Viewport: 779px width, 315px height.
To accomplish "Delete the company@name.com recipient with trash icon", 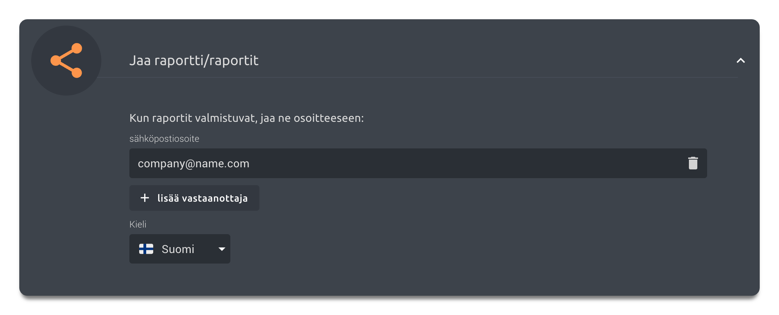I will click(x=693, y=163).
